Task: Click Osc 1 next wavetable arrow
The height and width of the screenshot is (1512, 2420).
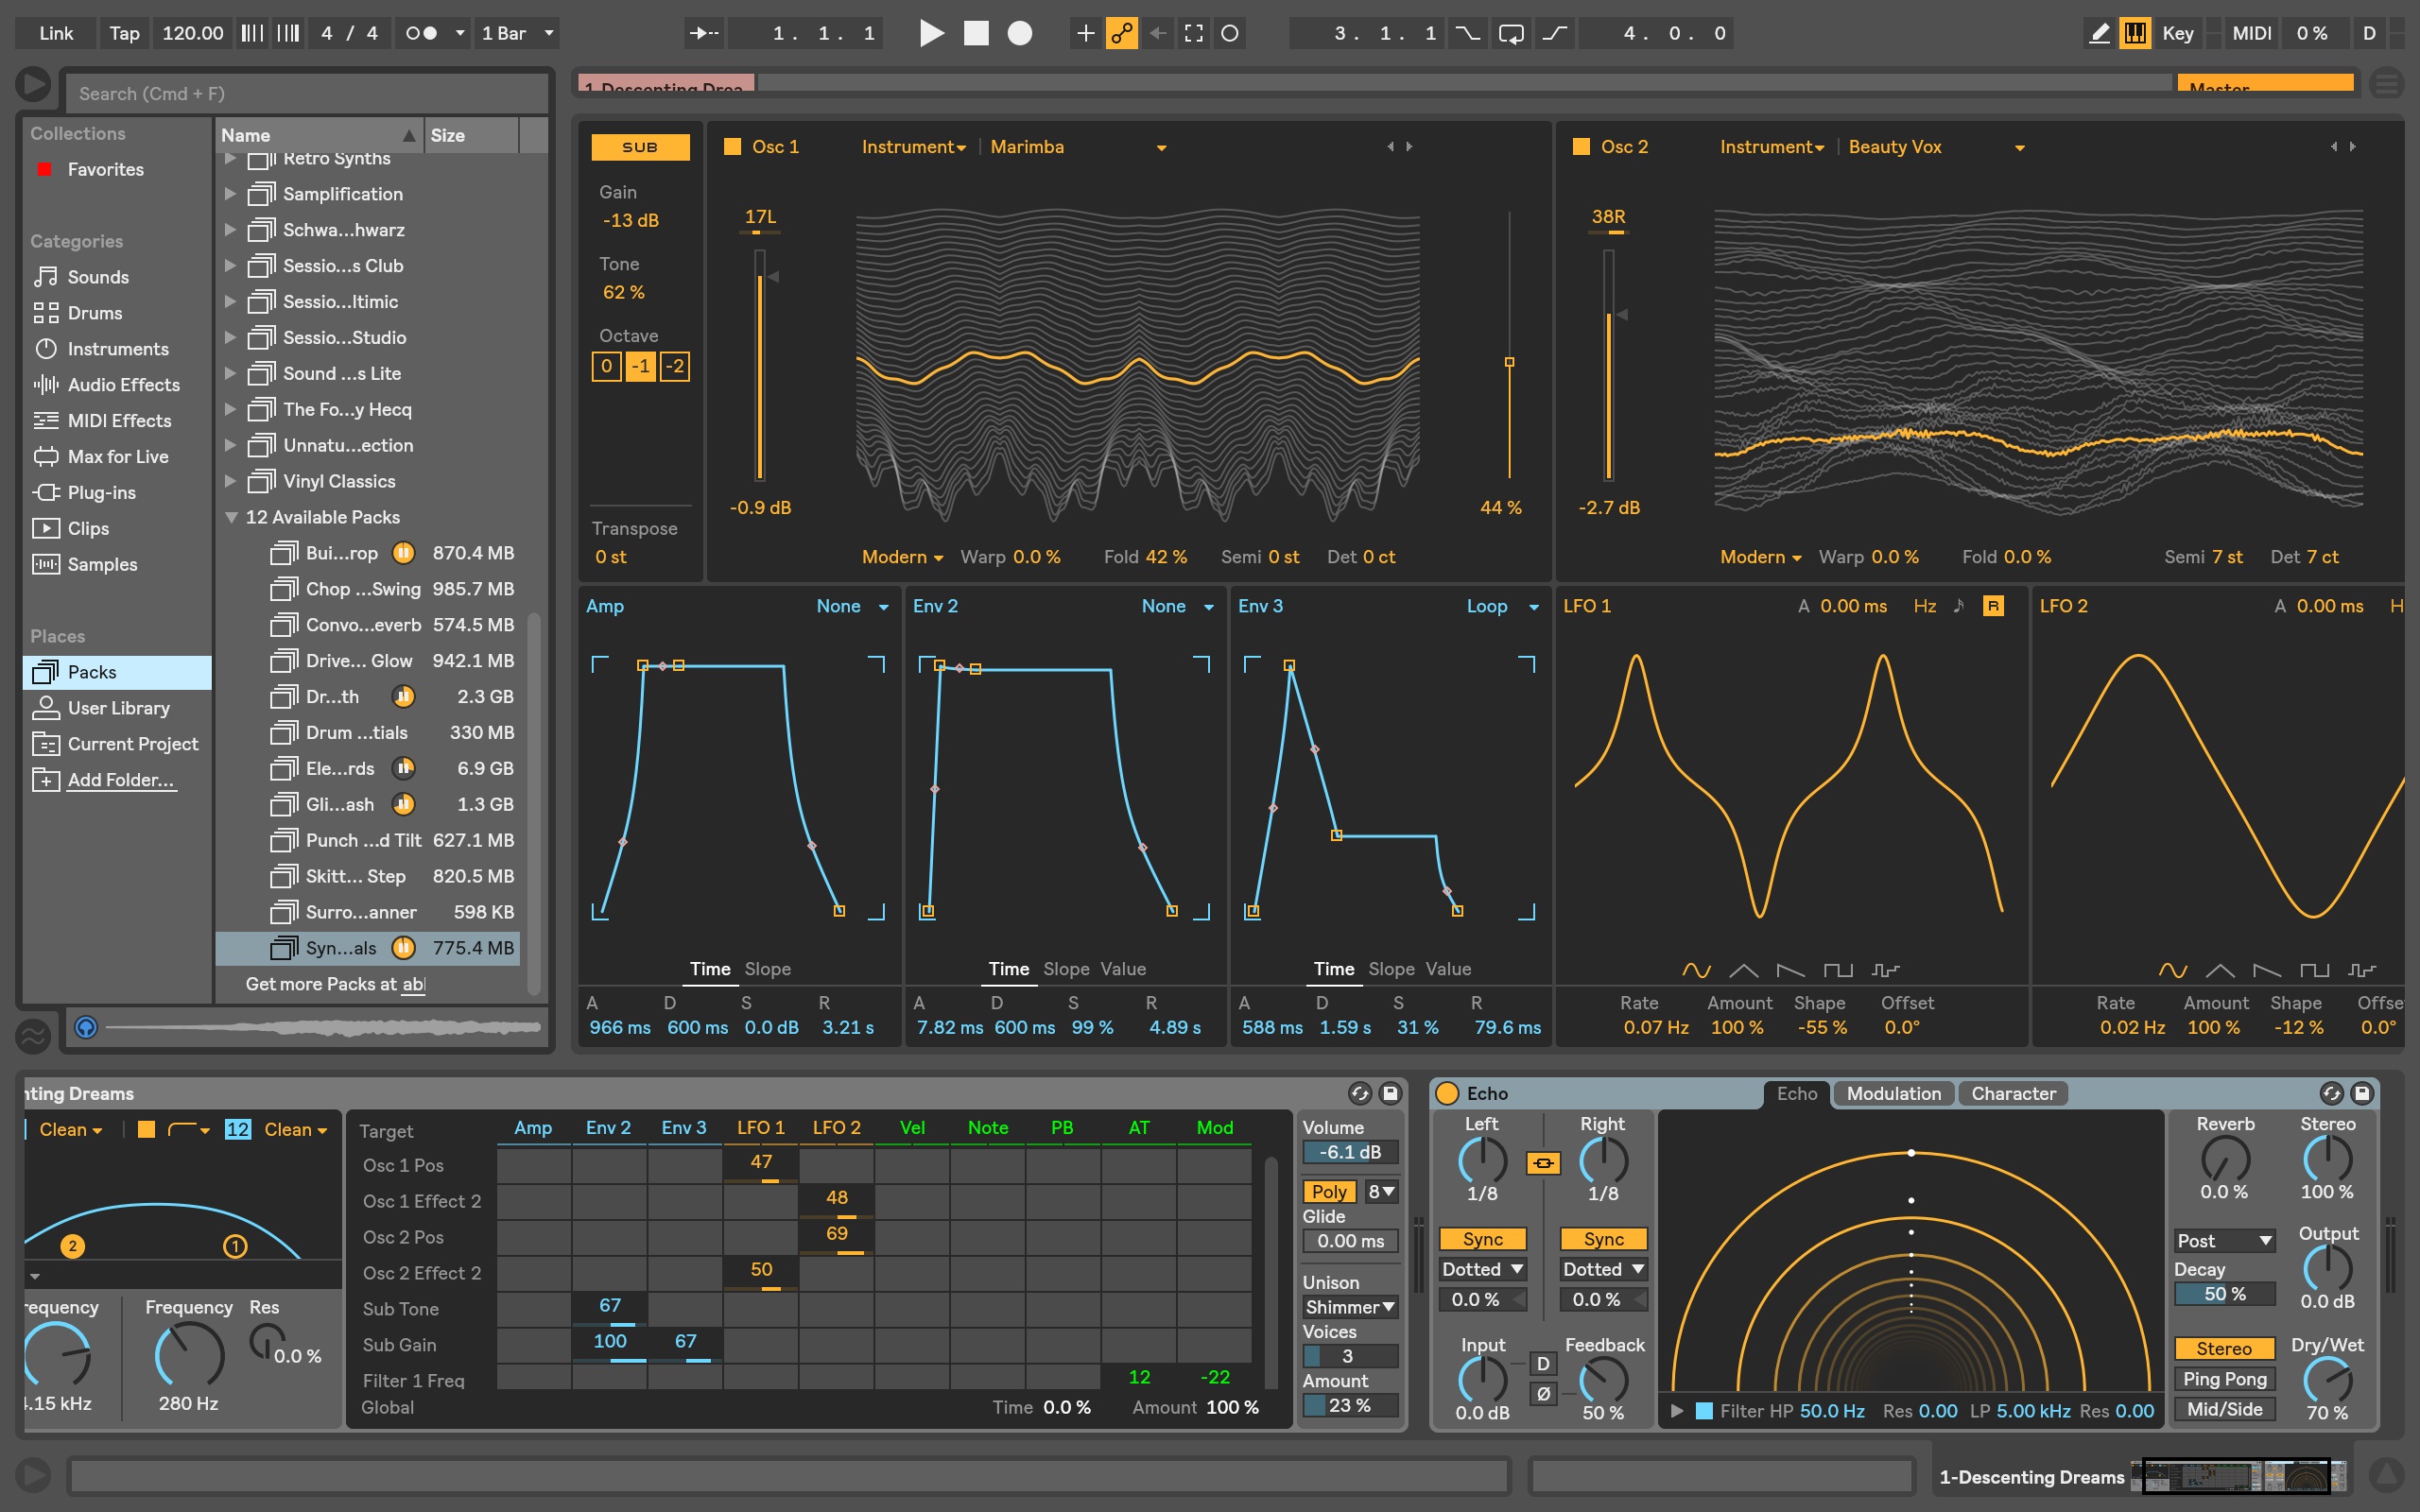Action: (1410, 146)
